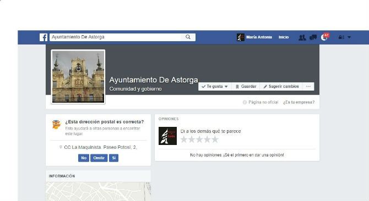Screen dimensions: 369x201
Task: Open María Antonia profile avatar
Action: coord(241,37)
